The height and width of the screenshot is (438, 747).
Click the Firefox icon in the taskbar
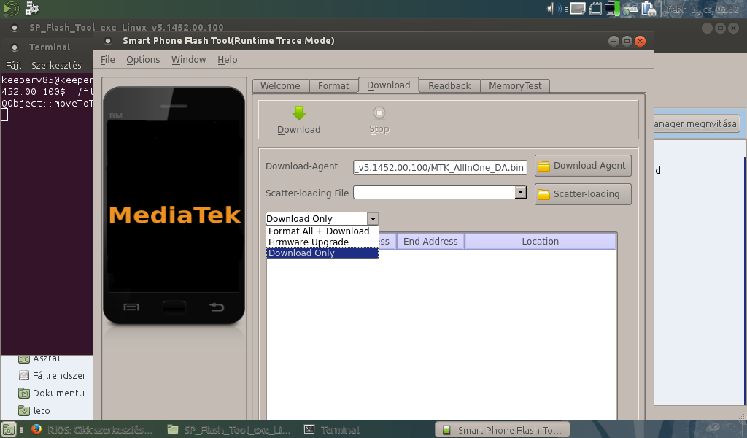(36, 429)
